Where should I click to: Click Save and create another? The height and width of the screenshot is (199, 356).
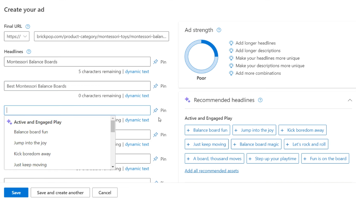click(60, 193)
